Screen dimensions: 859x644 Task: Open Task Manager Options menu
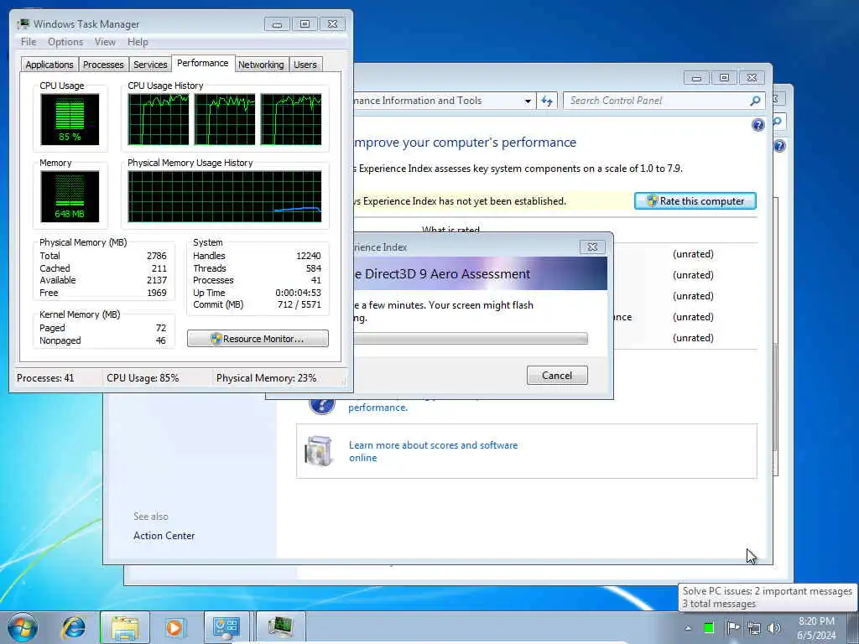[x=65, y=42]
